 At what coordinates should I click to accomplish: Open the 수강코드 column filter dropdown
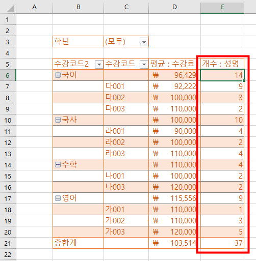(144, 65)
